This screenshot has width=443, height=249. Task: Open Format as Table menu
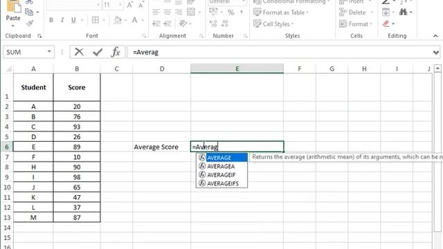281,12
